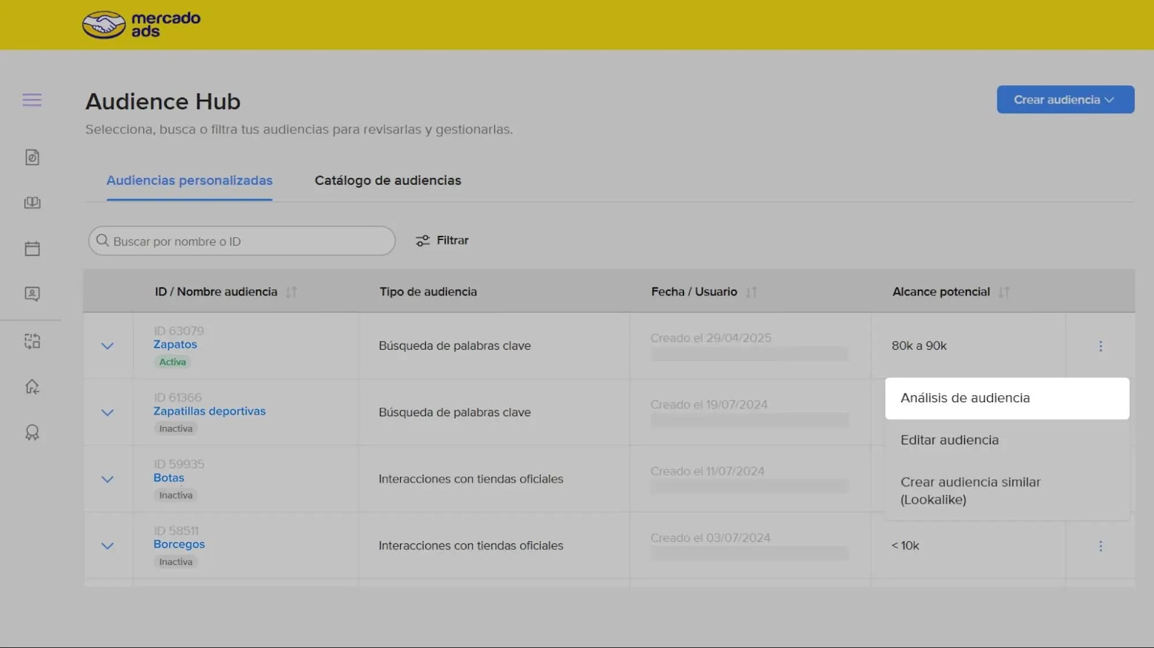Image resolution: width=1154 pixels, height=648 pixels.
Task: Open the Zapatos audience link
Action: 175,344
